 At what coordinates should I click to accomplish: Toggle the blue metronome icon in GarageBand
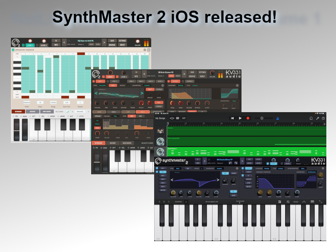pyautogui.click(x=278, y=118)
